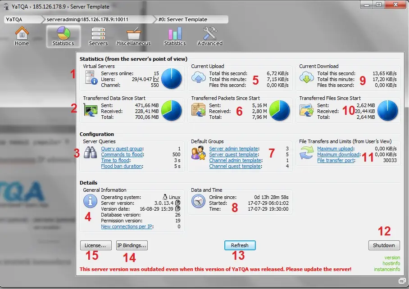Click the Virtual Servers server info icon

click(91, 77)
